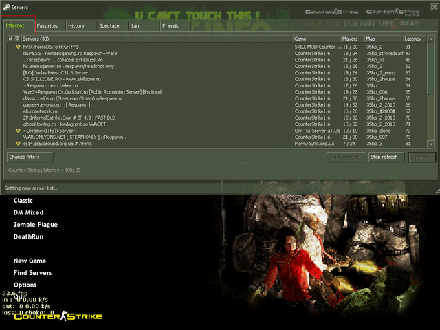
Task: Click the SKILL MOD Counter game cell
Action: [318, 47]
